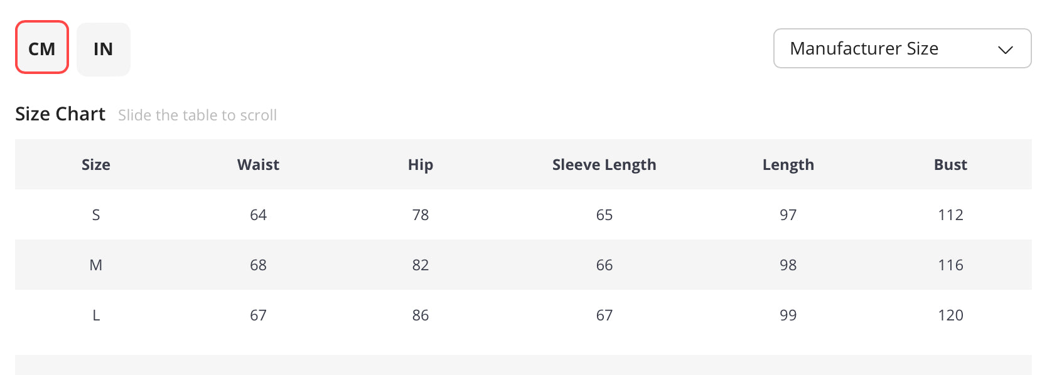The width and height of the screenshot is (1047, 375).
Task: Click the Size Chart heading
Action: click(60, 114)
